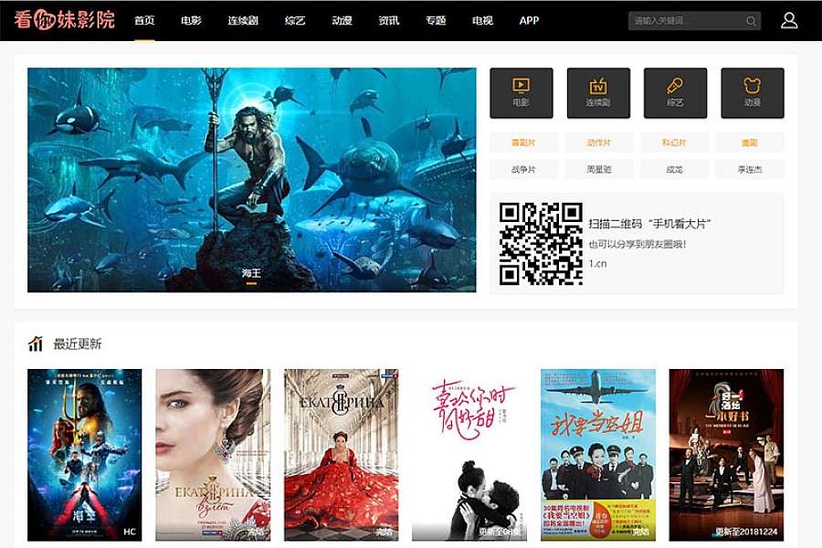
Task: Open the 电影 category tile with play-screen icon
Action: click(522, 93)
